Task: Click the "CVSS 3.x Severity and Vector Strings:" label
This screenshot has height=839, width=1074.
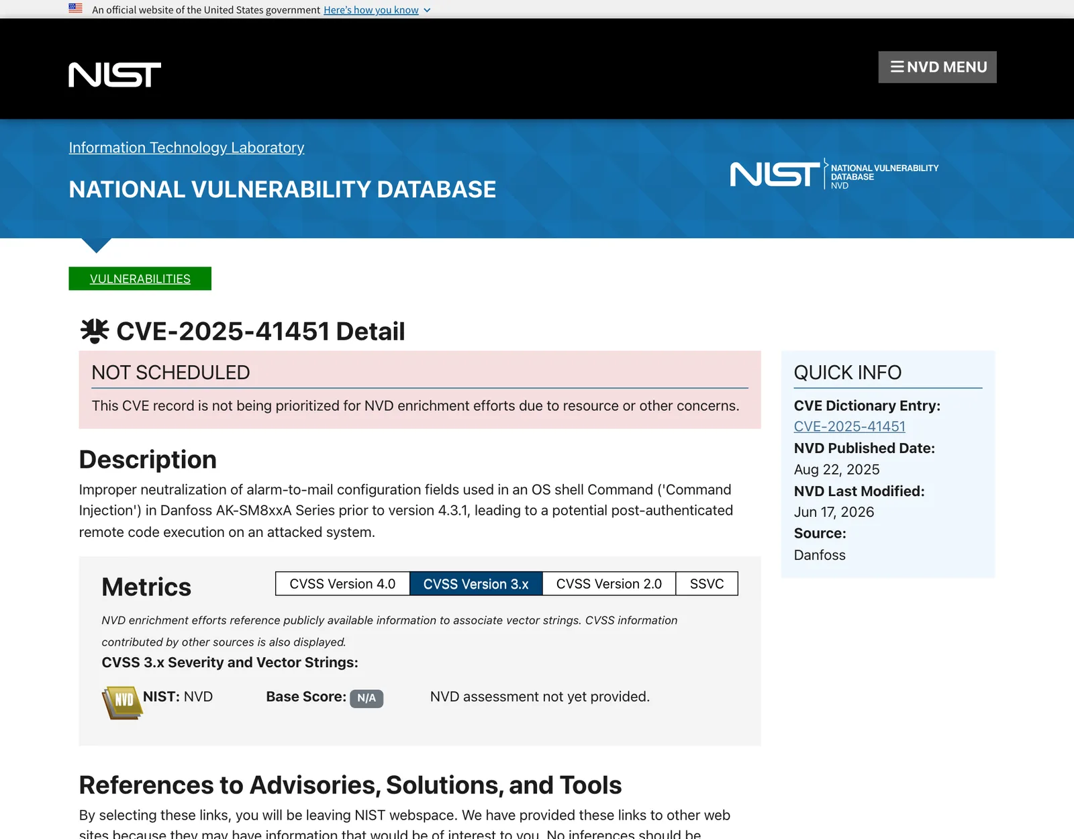Action: pos(230,662)
